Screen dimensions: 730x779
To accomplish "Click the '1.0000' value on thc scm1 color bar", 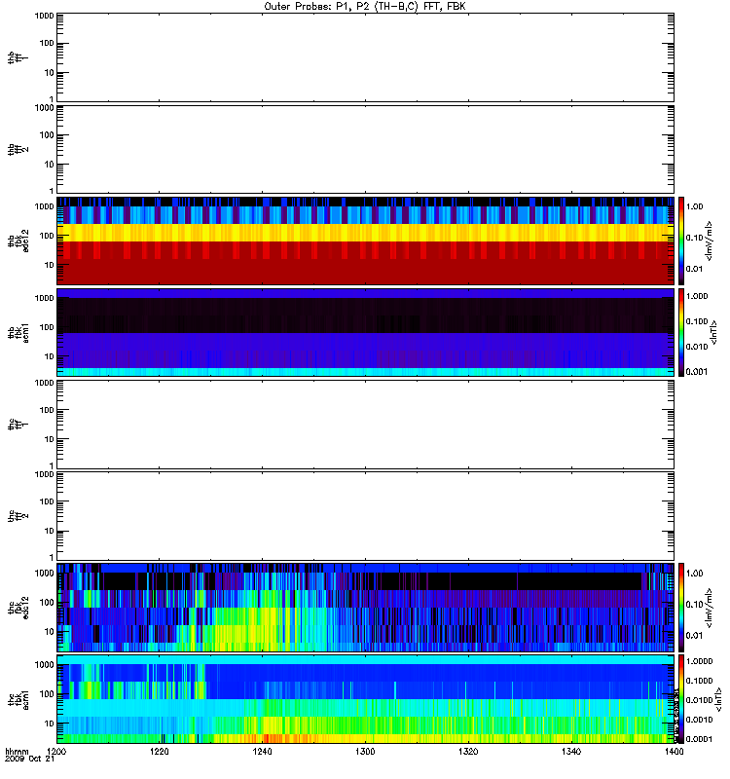I will (699, 661).
